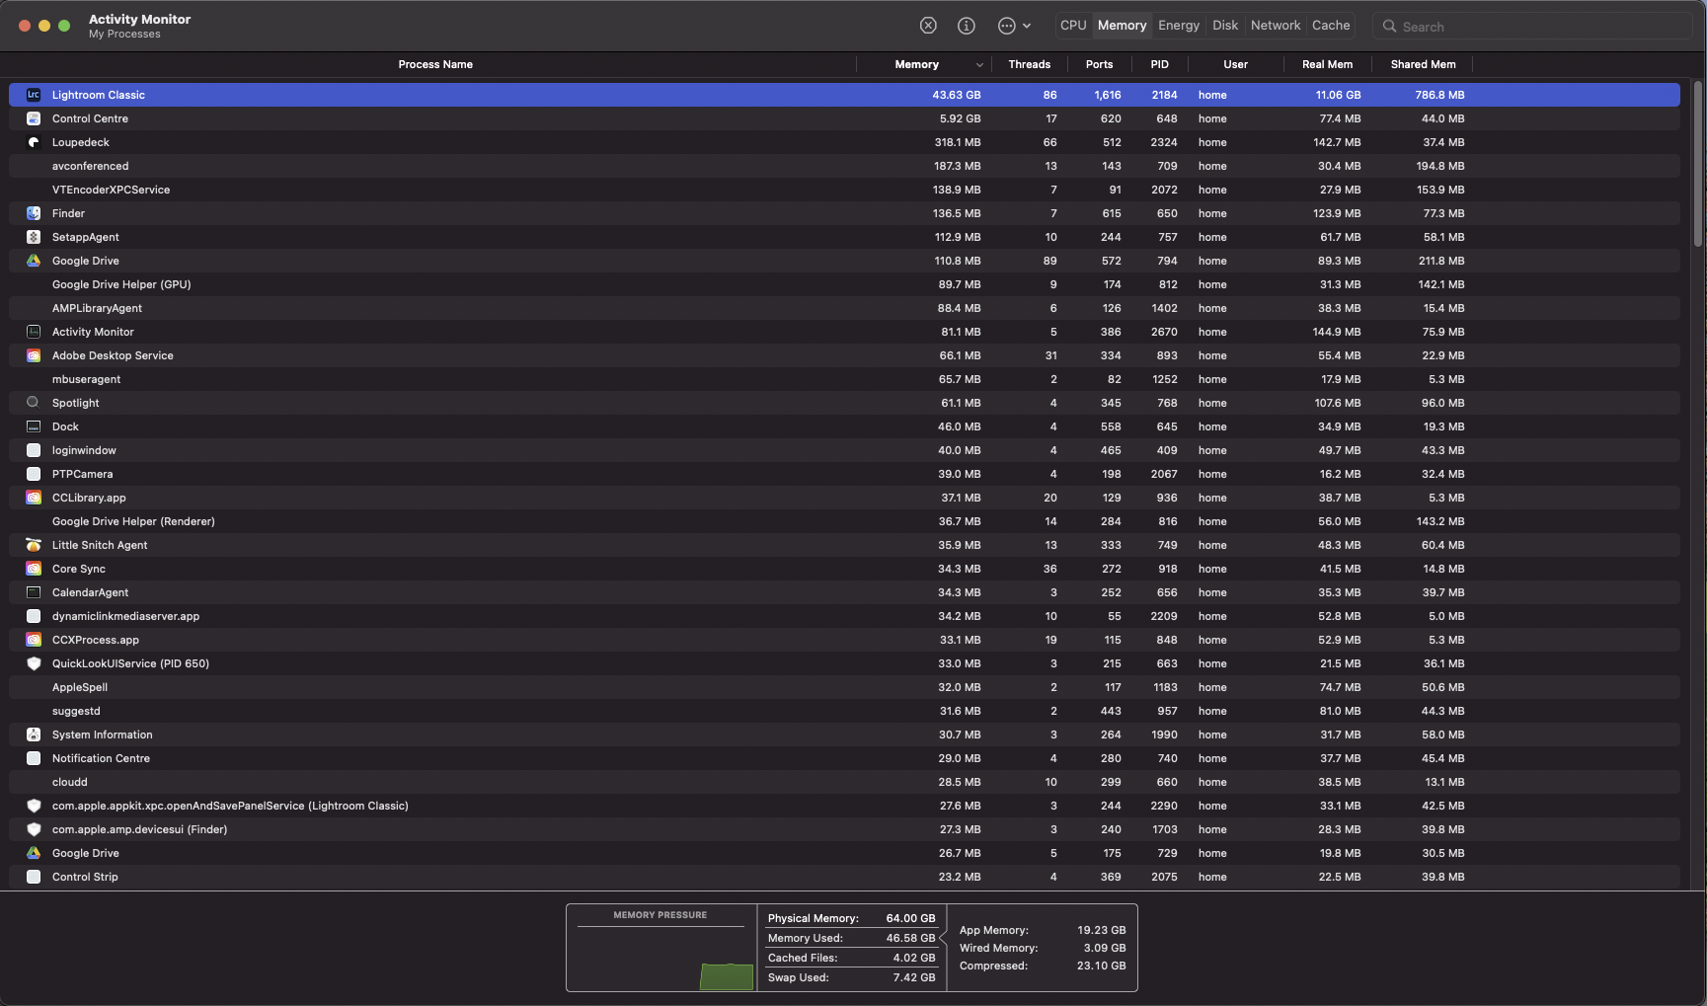Click the process info (i) icon
Viewport: 1707px width, 1006px height.
click(966, 26)
